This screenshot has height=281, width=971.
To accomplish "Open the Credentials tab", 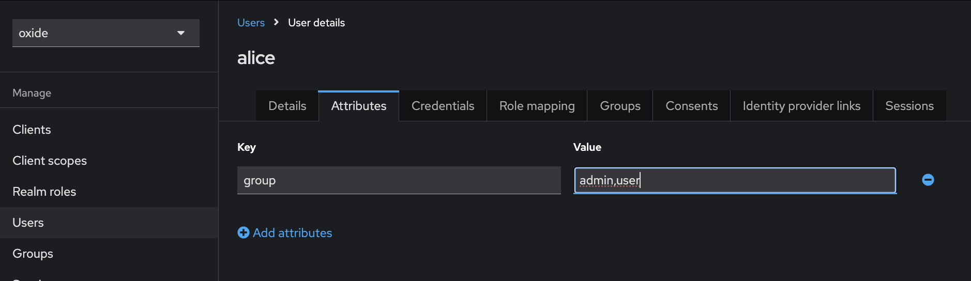I will point(443,106).
